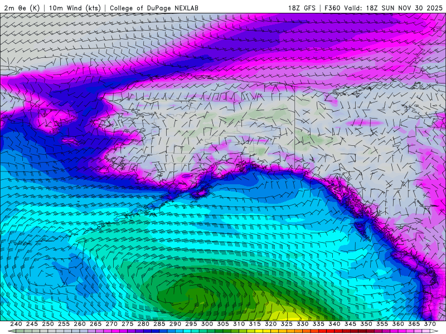Image resolution: width=446 pixels, height=334 pixels.
Task: Select the 365 scale number
Action: 414,324
